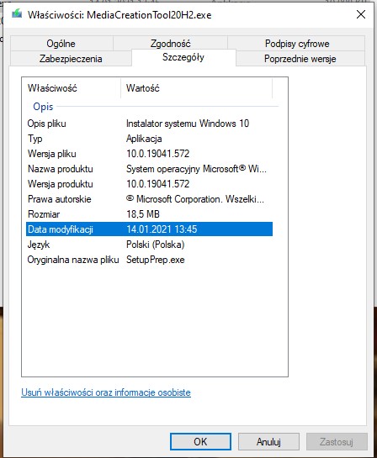
Task: Select the 'Wersja pliku' property row
Action: (149, 154)
